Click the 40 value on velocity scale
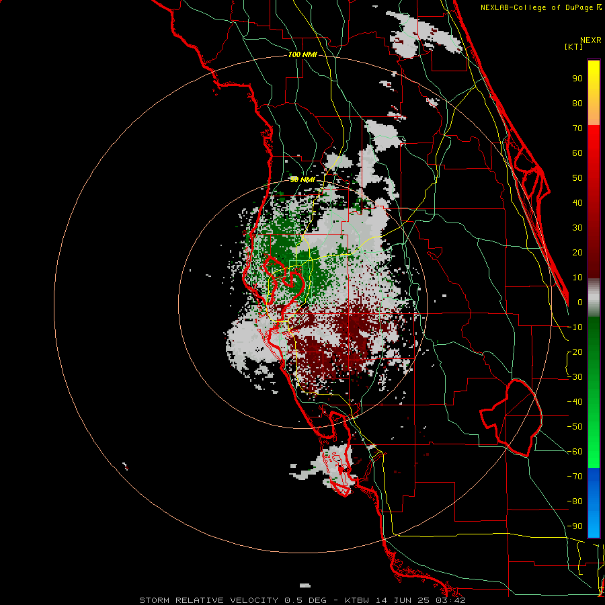 [577, 203]
